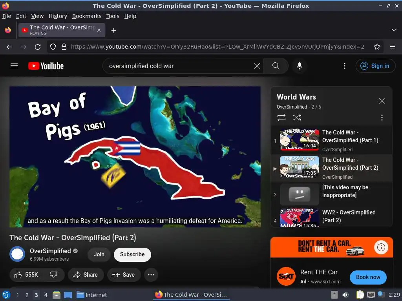Toggle loop playlist

pyautogui.click(x=281, y=118)
